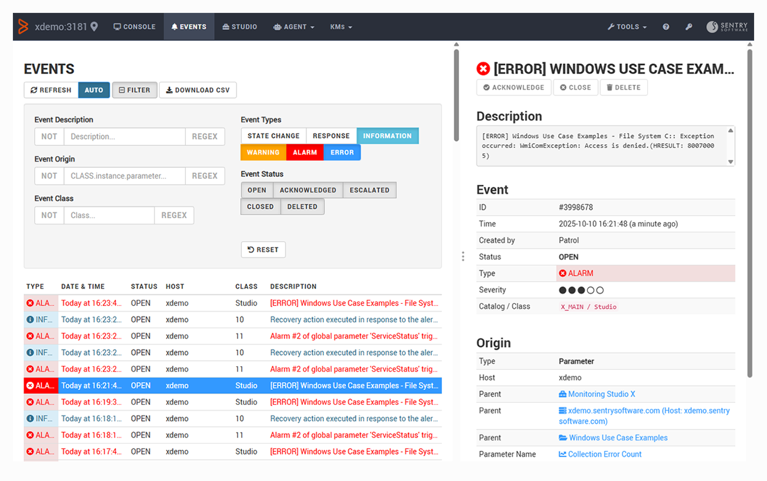Open the KMs dropdown menu

coord(341,27)
